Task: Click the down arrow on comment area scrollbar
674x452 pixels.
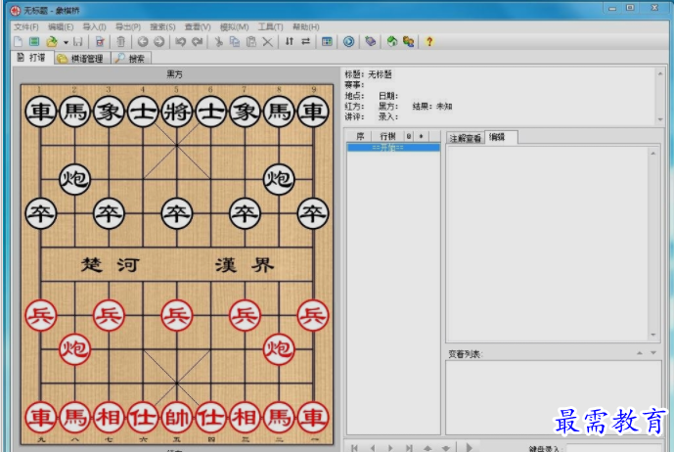Action: [x=652, y=335]
